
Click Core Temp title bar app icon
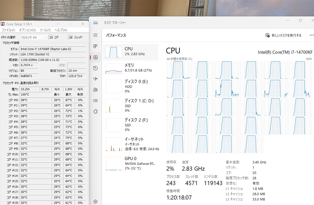[x=3, y=24]
